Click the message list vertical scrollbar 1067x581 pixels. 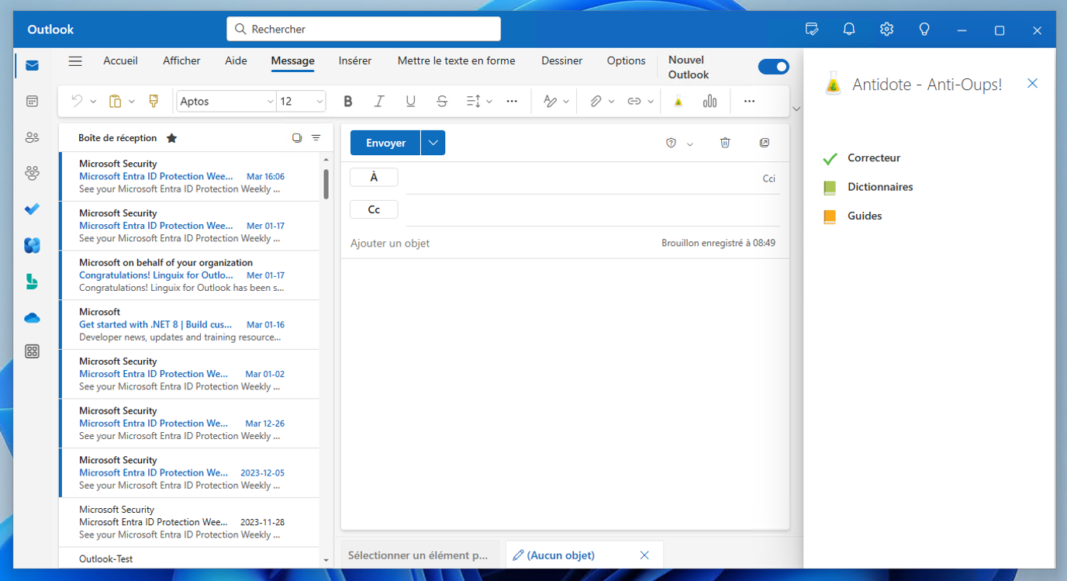click(326, 185)
